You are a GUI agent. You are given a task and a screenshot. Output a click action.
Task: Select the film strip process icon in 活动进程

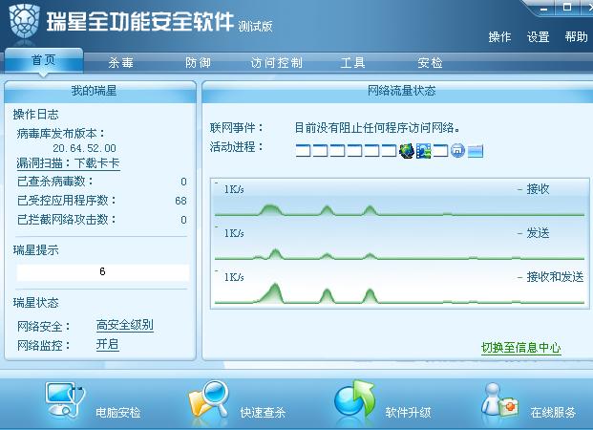424,151
